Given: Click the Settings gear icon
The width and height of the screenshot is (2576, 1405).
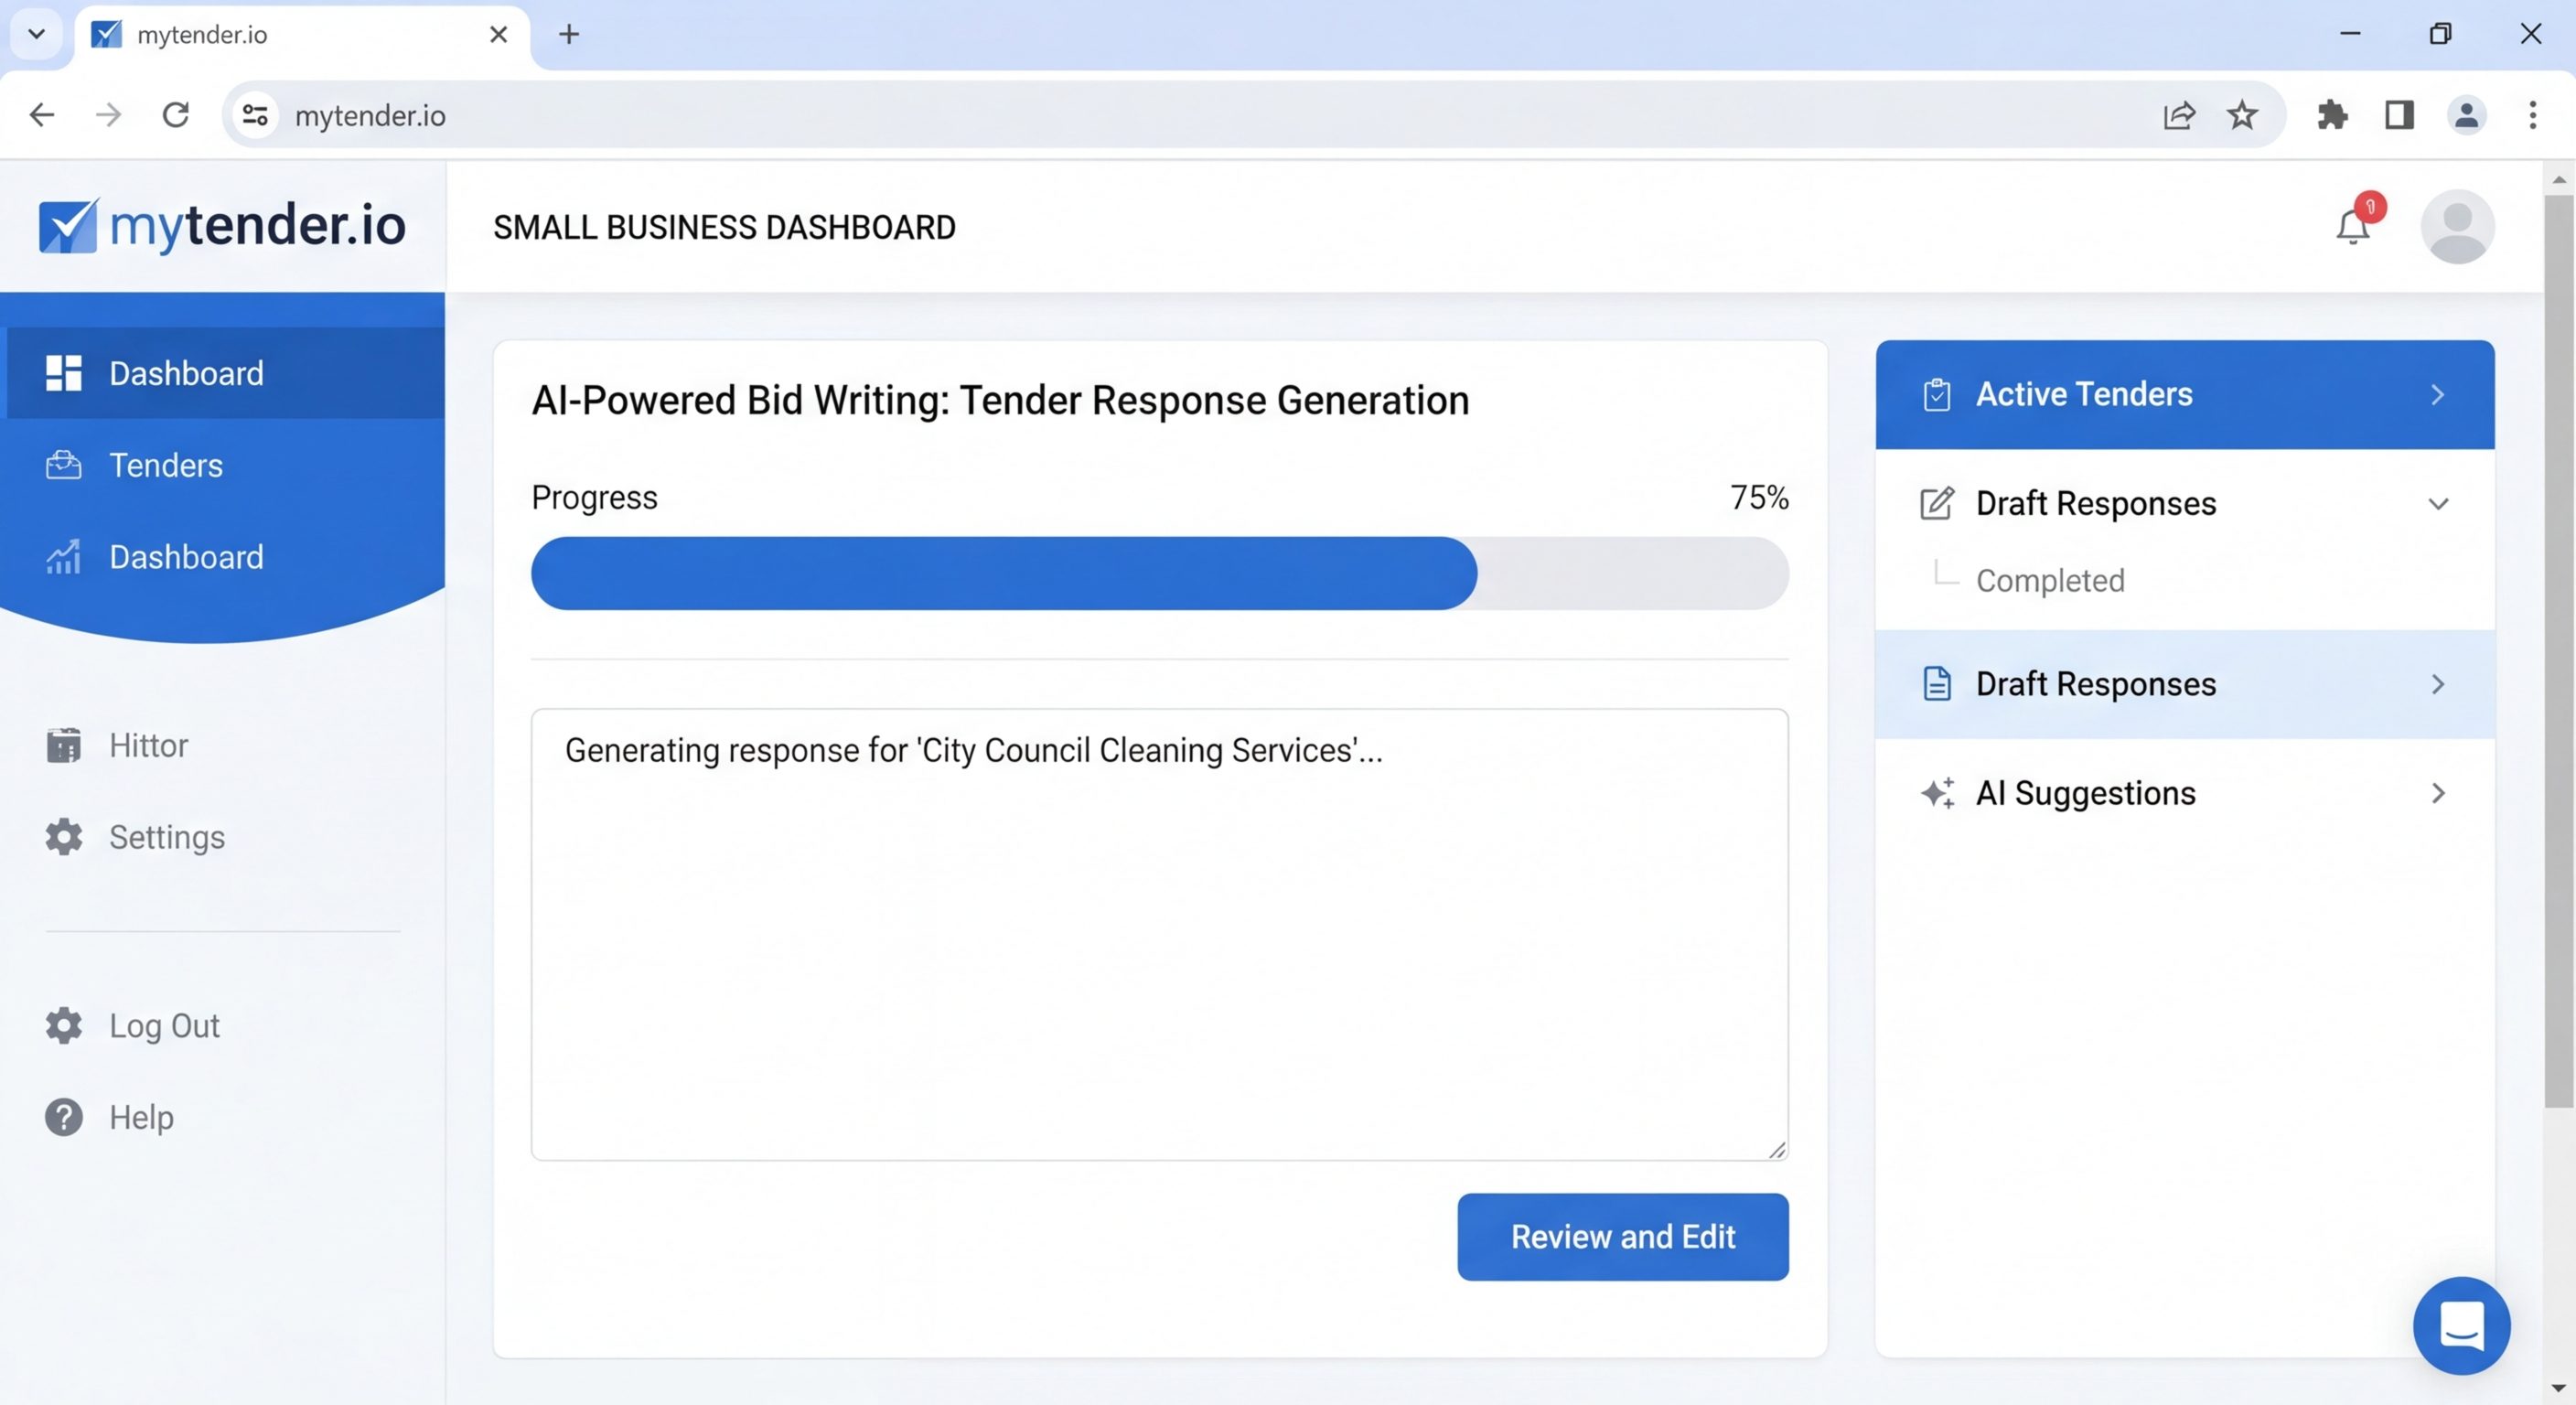Looking at the screenshot, I should coord(64,837).
